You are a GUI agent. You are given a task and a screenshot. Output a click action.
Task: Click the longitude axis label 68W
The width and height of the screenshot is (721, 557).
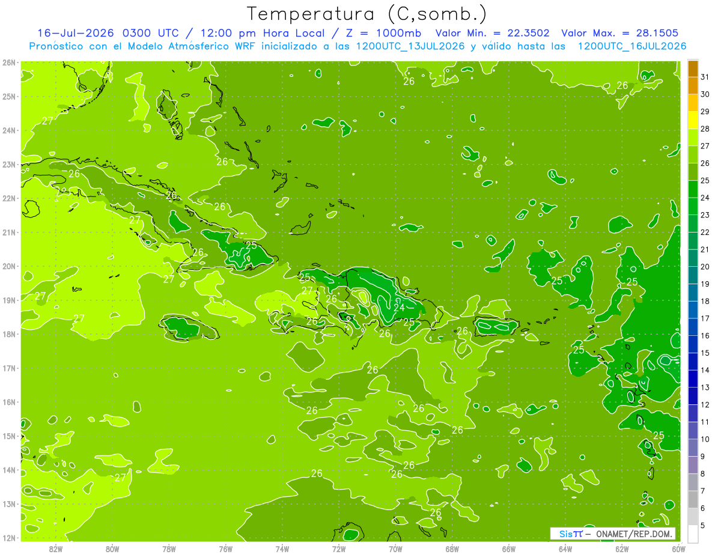pyautogui.click(x=452, y=549)
